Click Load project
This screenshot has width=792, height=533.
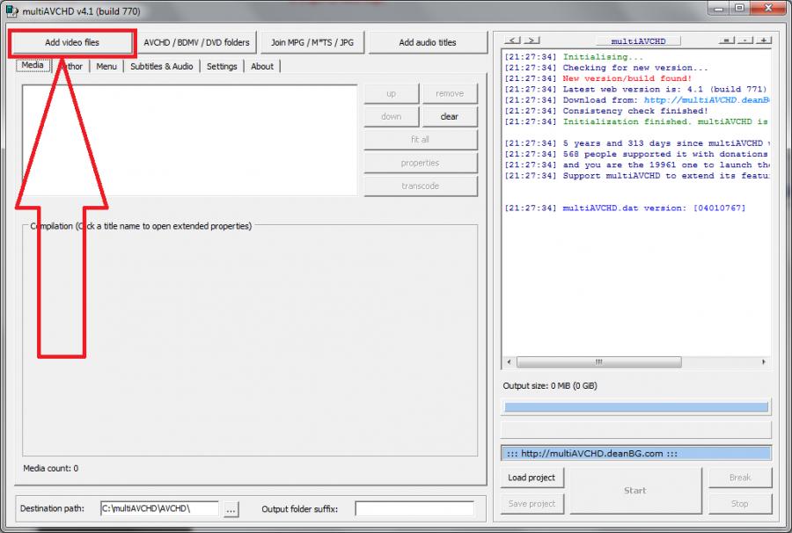click(532, 478)
